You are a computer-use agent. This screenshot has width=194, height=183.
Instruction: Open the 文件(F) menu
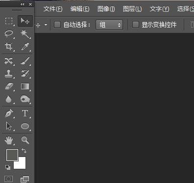(53, 9)
